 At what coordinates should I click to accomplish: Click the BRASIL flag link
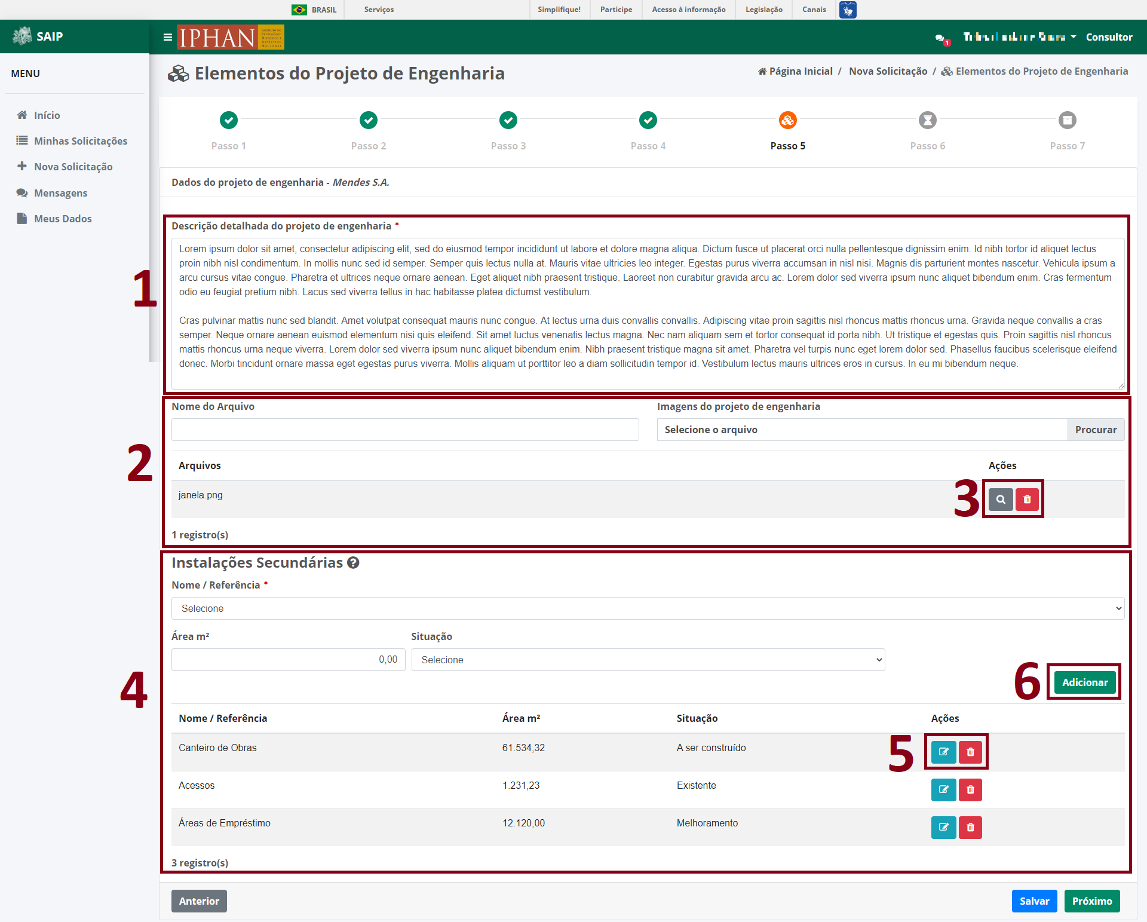click(314, 10)
